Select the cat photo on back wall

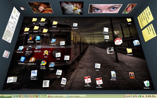click(x=72, y=8)
